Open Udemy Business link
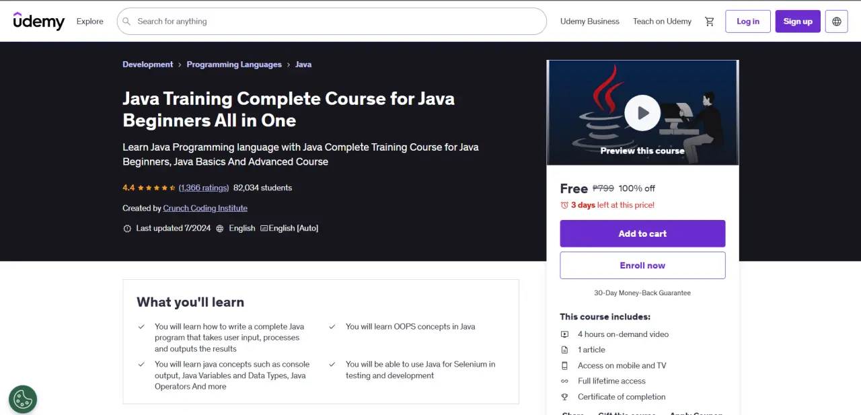861x415 pixels. (x=590, y=22)
